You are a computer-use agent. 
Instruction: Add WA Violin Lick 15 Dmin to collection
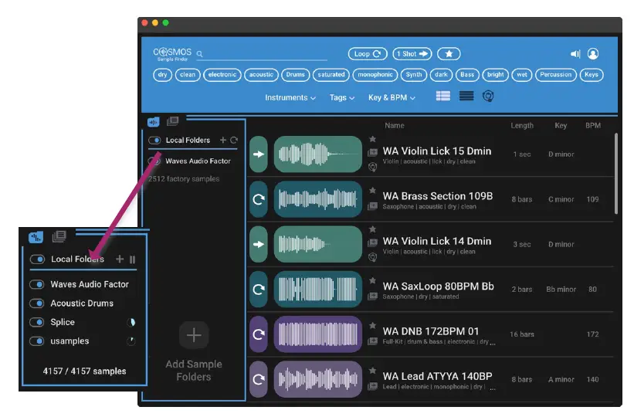[x=372, y=152]
